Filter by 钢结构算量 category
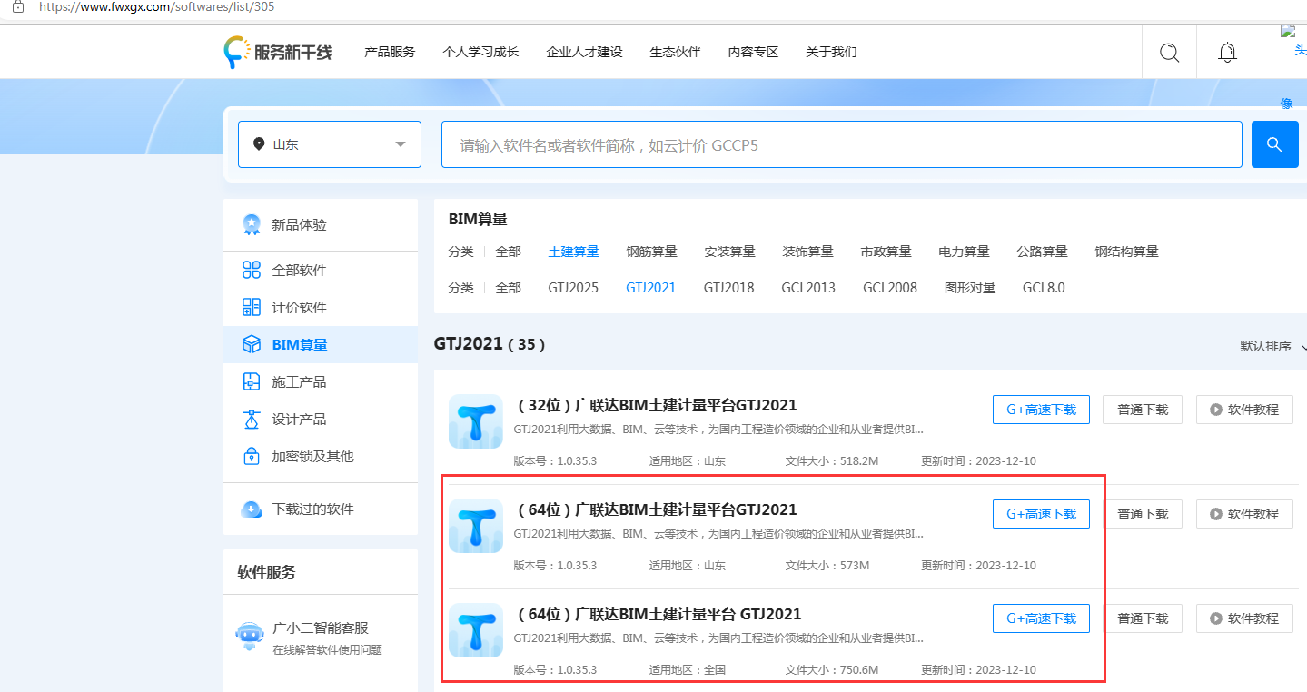Screen dimensions: 1307x692 [1126, 252]
